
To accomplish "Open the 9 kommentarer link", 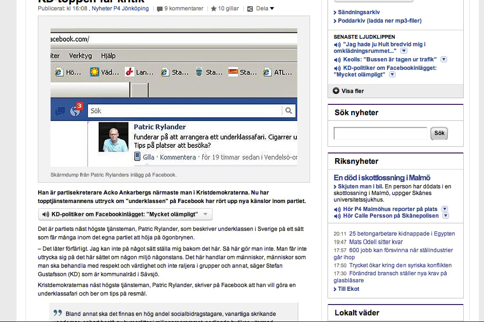I will (184, 8).
